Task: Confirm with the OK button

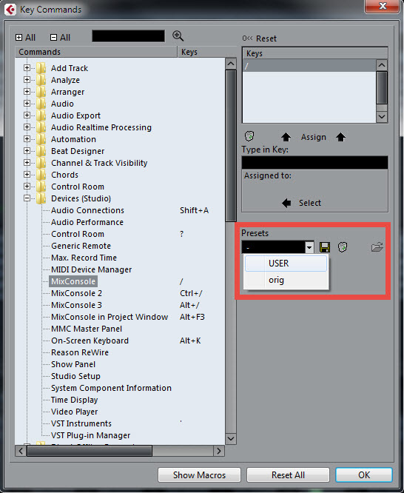Action: point(364,474)
